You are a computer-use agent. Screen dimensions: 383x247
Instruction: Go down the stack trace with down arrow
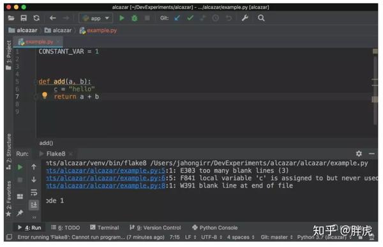click(34, 179)
